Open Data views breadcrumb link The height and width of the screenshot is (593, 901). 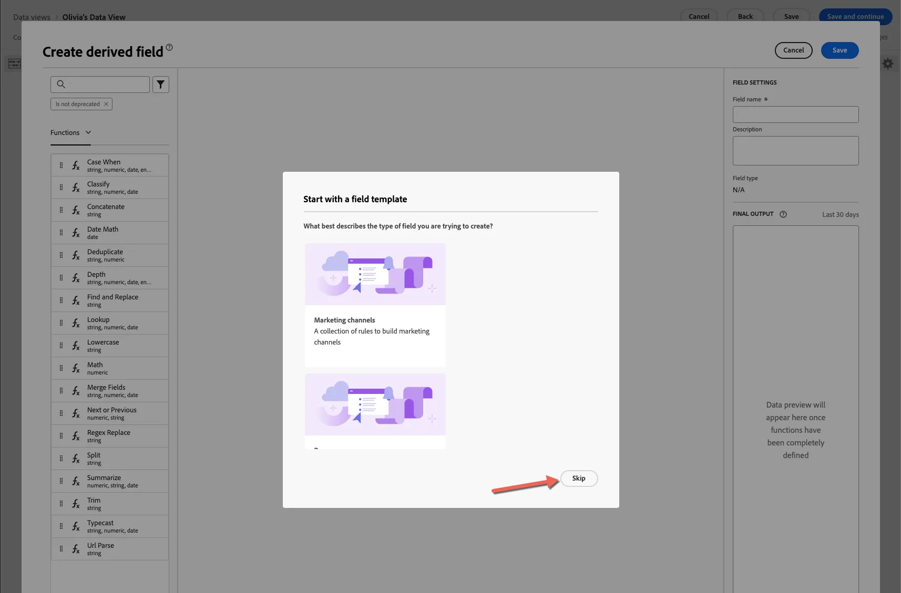tap(32, 17)
